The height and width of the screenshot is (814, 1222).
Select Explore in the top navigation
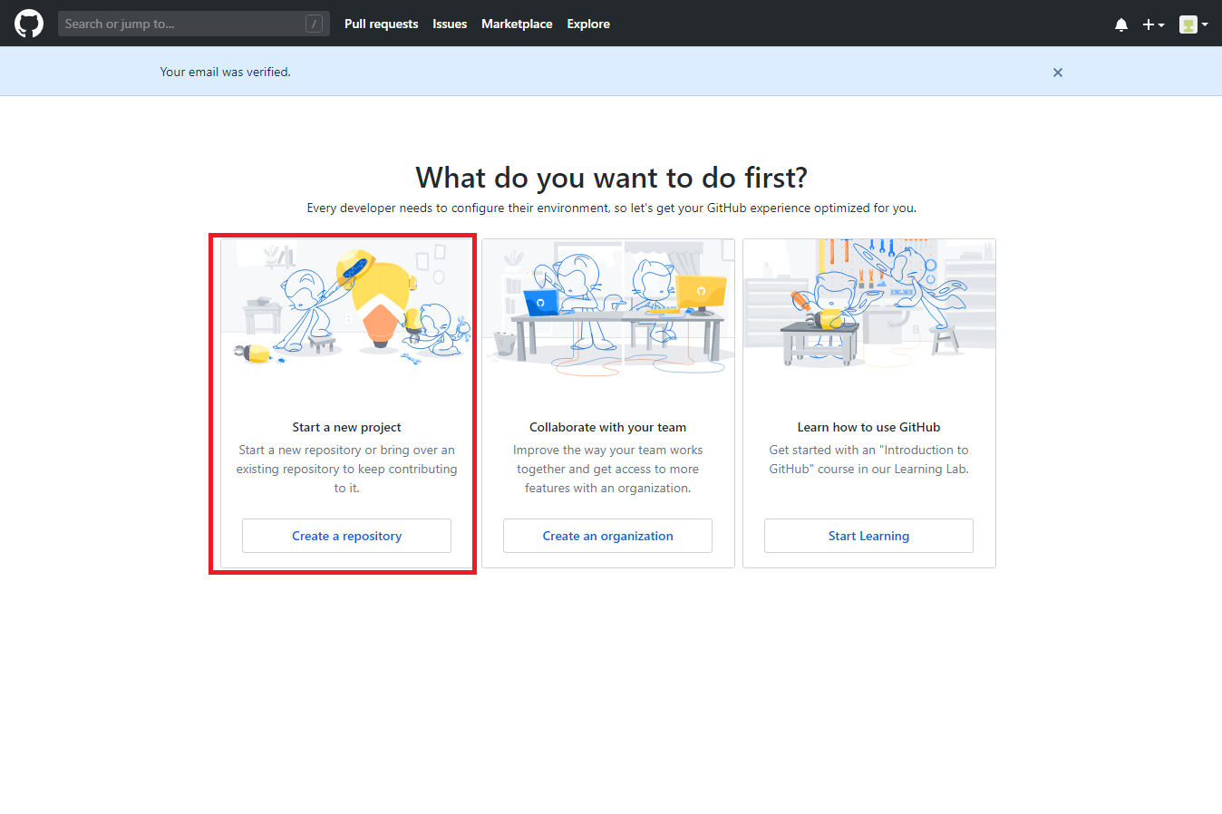click(588, 24)
